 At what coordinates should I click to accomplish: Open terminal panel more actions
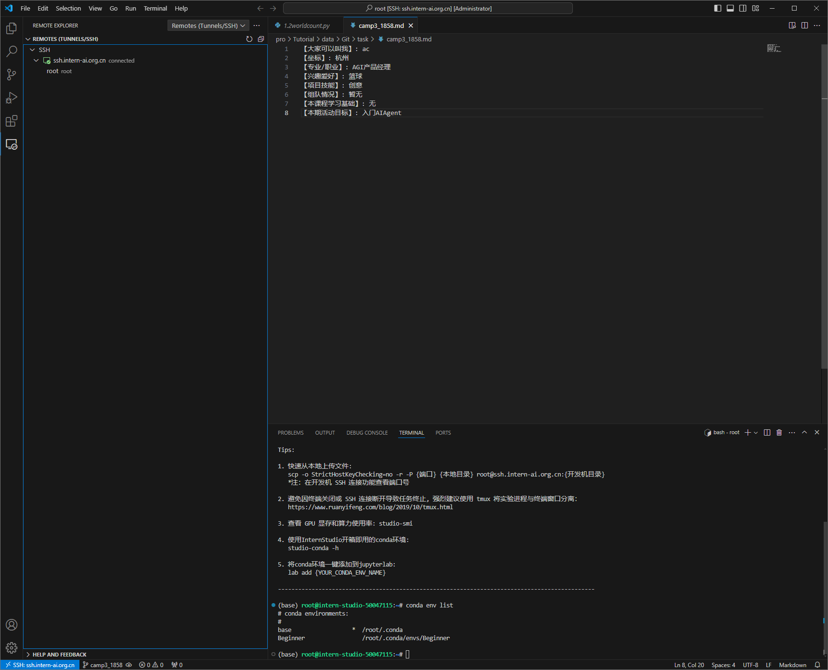(792, 433)
